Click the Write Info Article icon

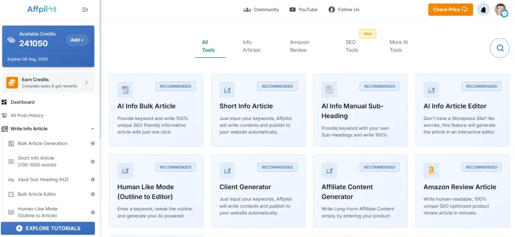point(5,129)
